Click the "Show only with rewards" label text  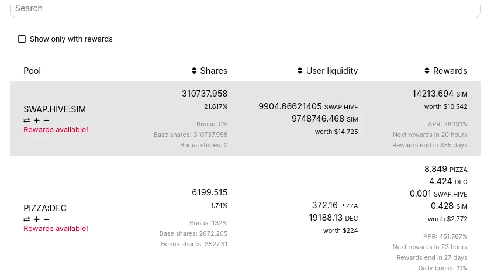tap(71, 39)
